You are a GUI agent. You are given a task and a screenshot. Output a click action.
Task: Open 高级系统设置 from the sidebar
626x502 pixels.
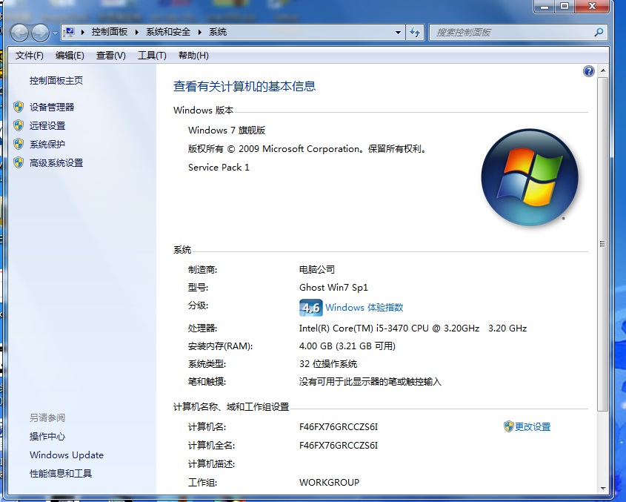click(x=56, y=162)
